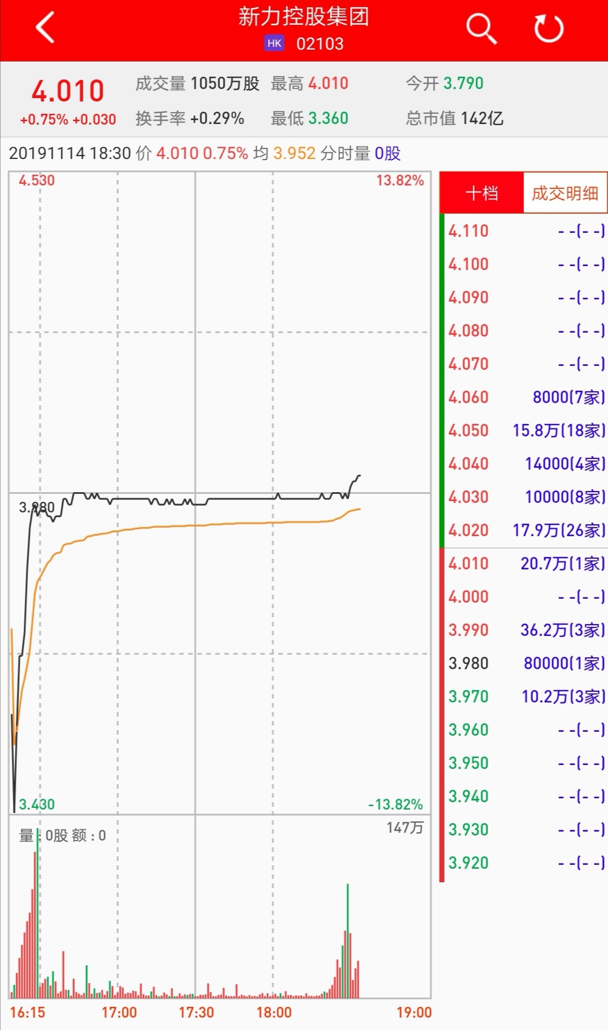This screenshot has width=608, height=1030.
Task: Tap the 19:00 time axis label
Action: (414, 1013)
